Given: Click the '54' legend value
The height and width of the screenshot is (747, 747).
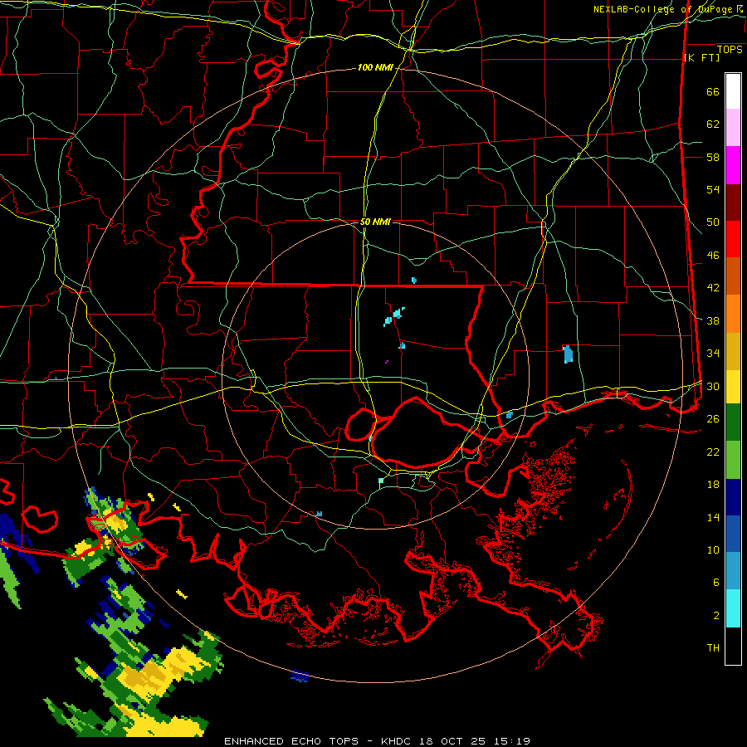Looking at the screenshot, I should (713, 189).
